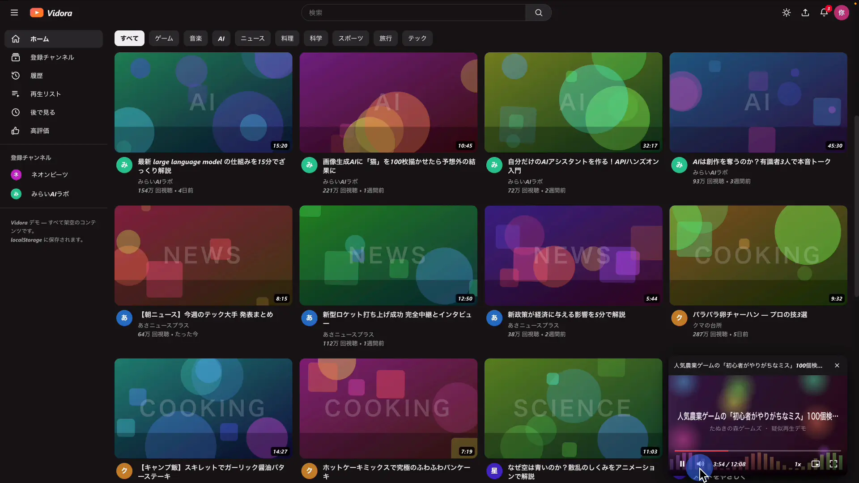Select the ニュース filter chip
This screenshot has width=859, height=483.
pyautogui.click(x=253, y=38)
